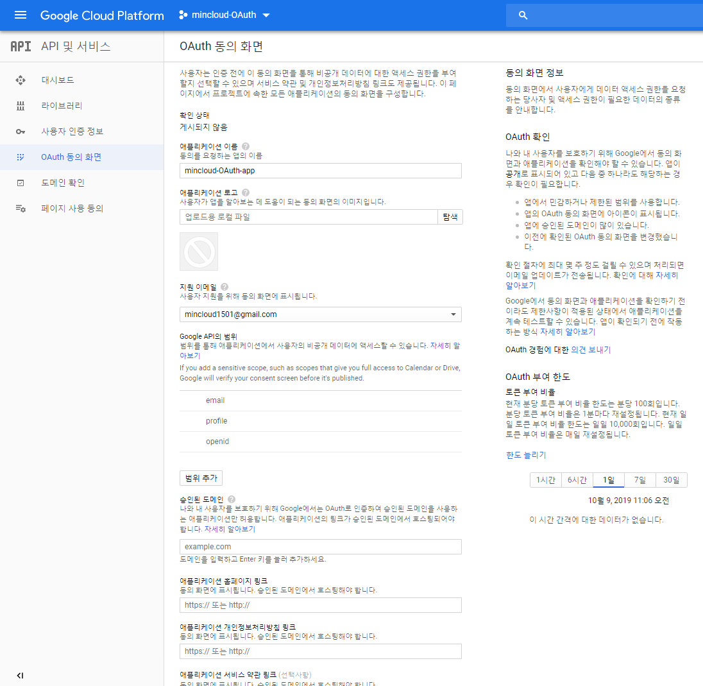Open the hamburger navigation menu
The height and width of the screenshot is (686, 703).
(21, 15)
